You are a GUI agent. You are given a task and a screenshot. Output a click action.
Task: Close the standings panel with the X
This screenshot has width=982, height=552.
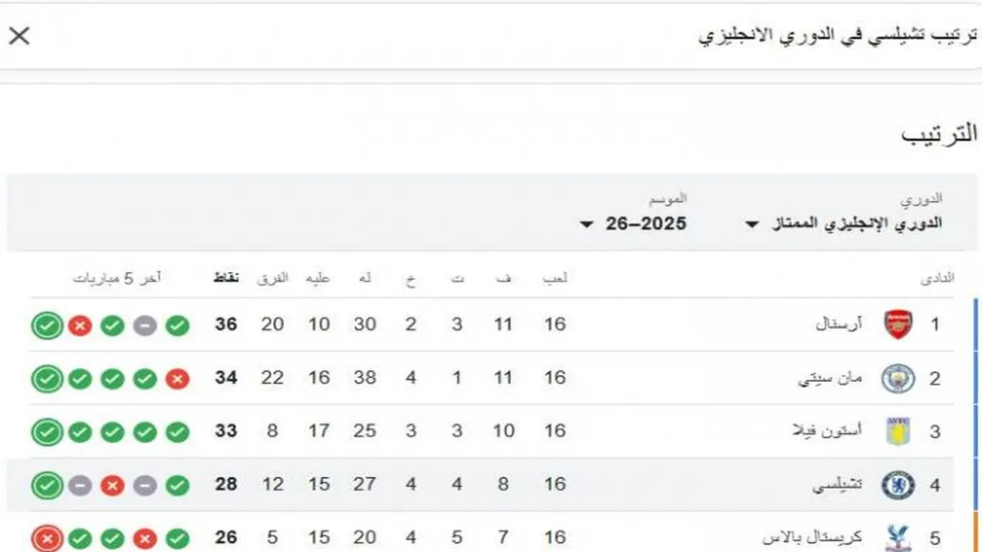19,36
